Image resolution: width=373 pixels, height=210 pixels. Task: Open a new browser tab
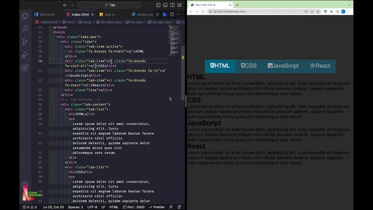point(237,5)
